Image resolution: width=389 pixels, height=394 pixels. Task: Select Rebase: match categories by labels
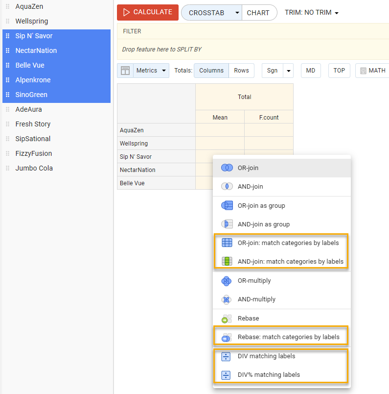pyautogui.click(x=288, y=337)
